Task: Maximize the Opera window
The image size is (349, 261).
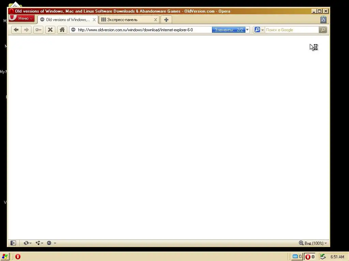Action: pyautogui.click(x=320, y=11)
